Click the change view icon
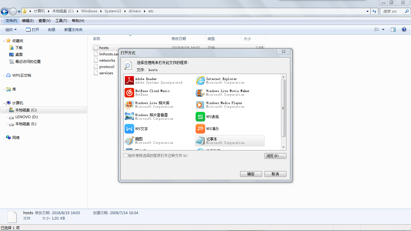Viewport: 411px width, 231px height. point(377,29)
